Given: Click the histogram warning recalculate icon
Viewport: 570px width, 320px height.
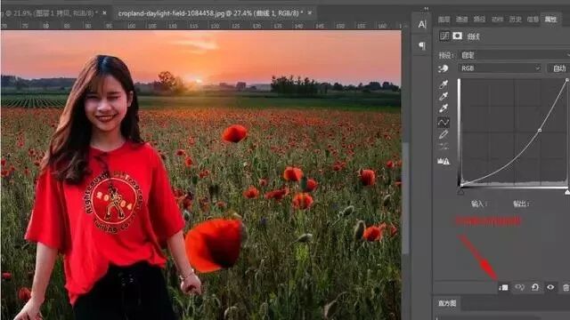Looking at the screenshot, I should point(444,161).
